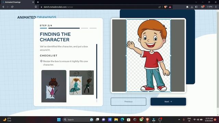Click the instructions panel scrollbar
Image resolution: width=219 pixels, height=123 pixels.
point(96,71)
